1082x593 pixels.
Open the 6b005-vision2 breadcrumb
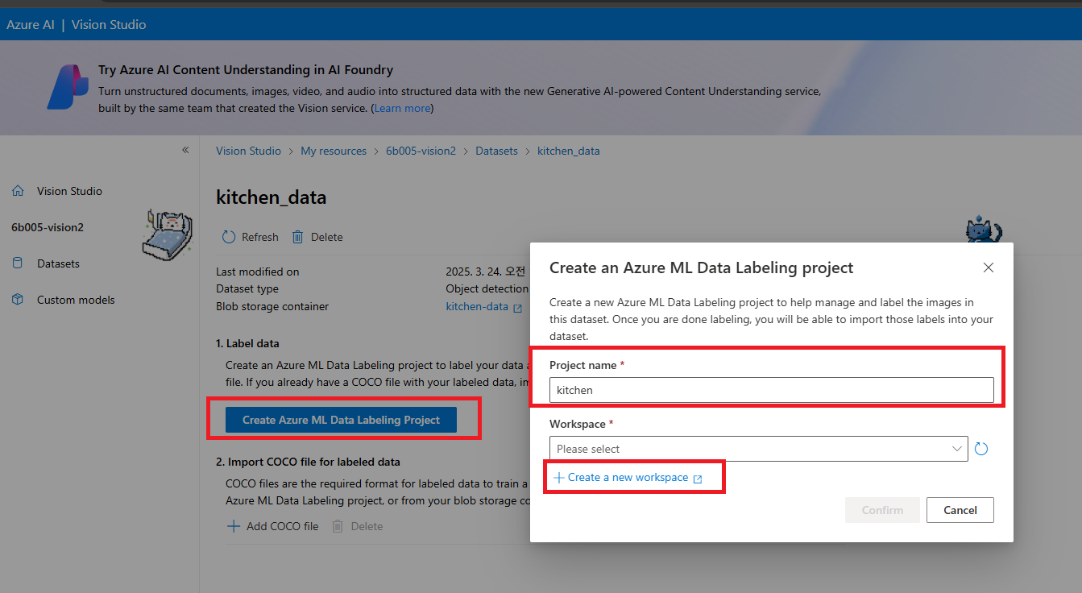point(421,151)
